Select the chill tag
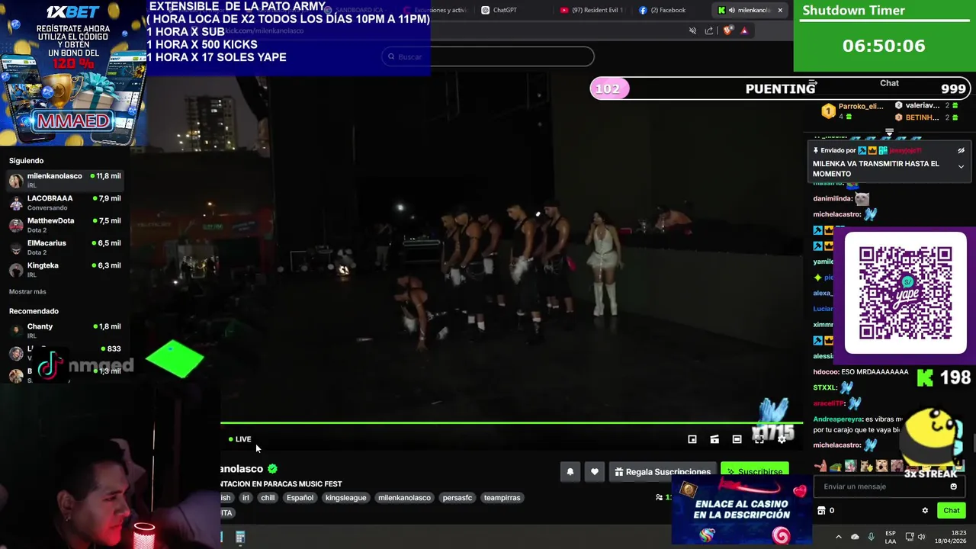 tap(268, 498)
